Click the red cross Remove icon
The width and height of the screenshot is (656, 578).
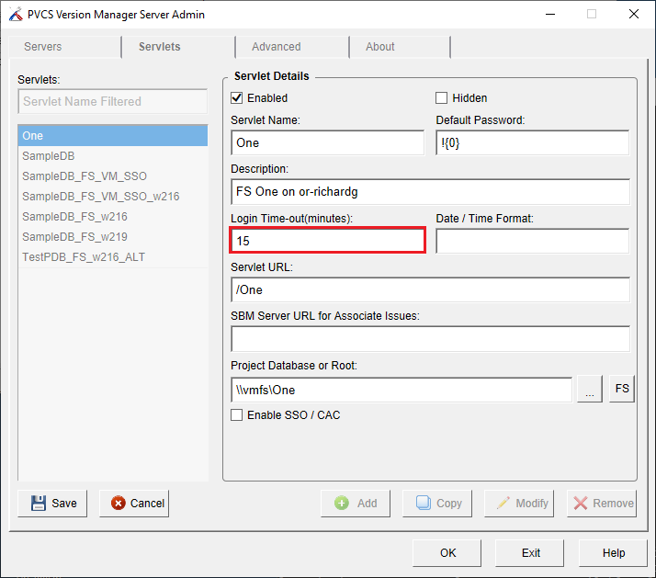[x=581, y=503]
